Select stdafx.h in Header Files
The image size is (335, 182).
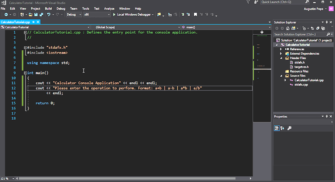[x=299, y=62]
